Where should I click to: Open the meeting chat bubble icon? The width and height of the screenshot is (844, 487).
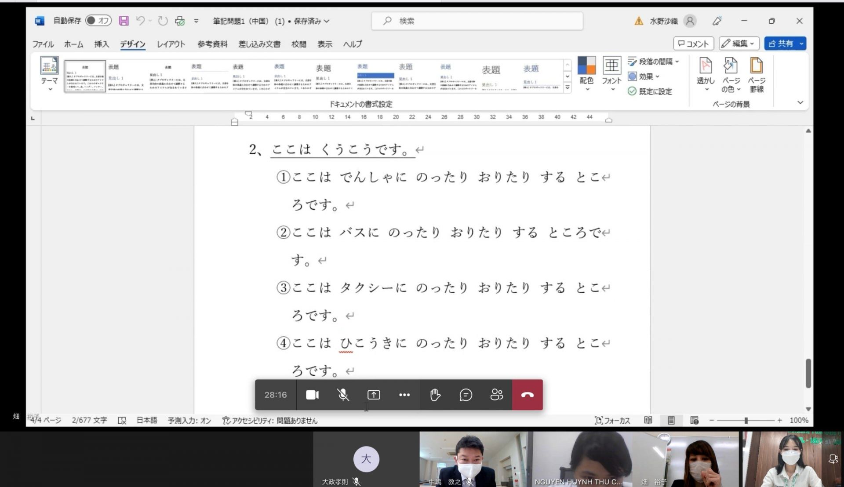(466, 395)
